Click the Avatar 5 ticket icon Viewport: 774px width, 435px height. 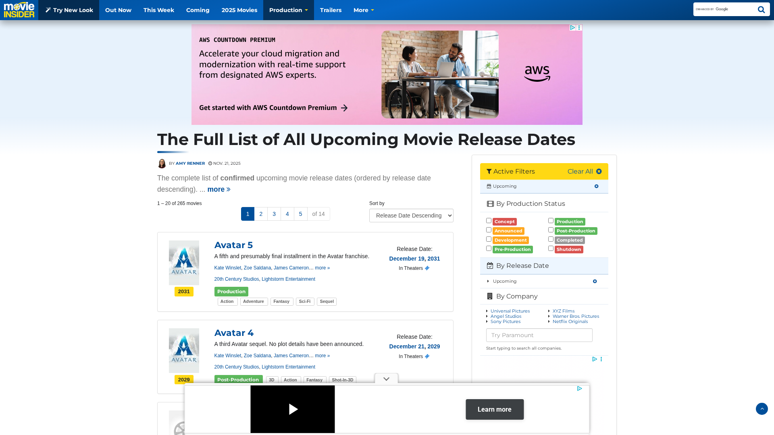click(x=427, y=268)
